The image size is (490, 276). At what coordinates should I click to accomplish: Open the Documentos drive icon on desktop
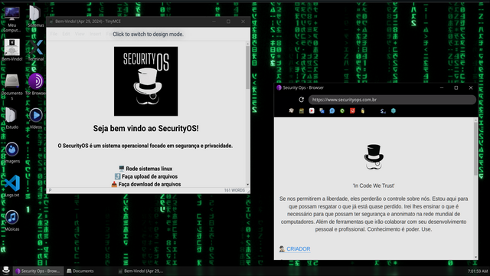pyautogui.click(x=12, y=87)
